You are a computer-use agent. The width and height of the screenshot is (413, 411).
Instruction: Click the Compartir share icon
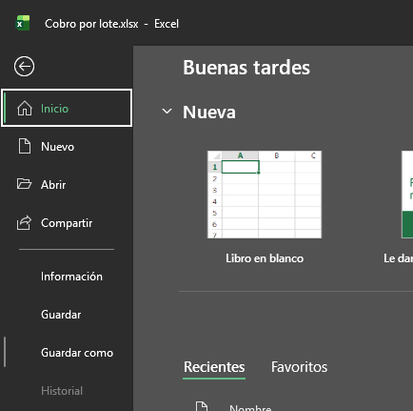coord(24,222)
